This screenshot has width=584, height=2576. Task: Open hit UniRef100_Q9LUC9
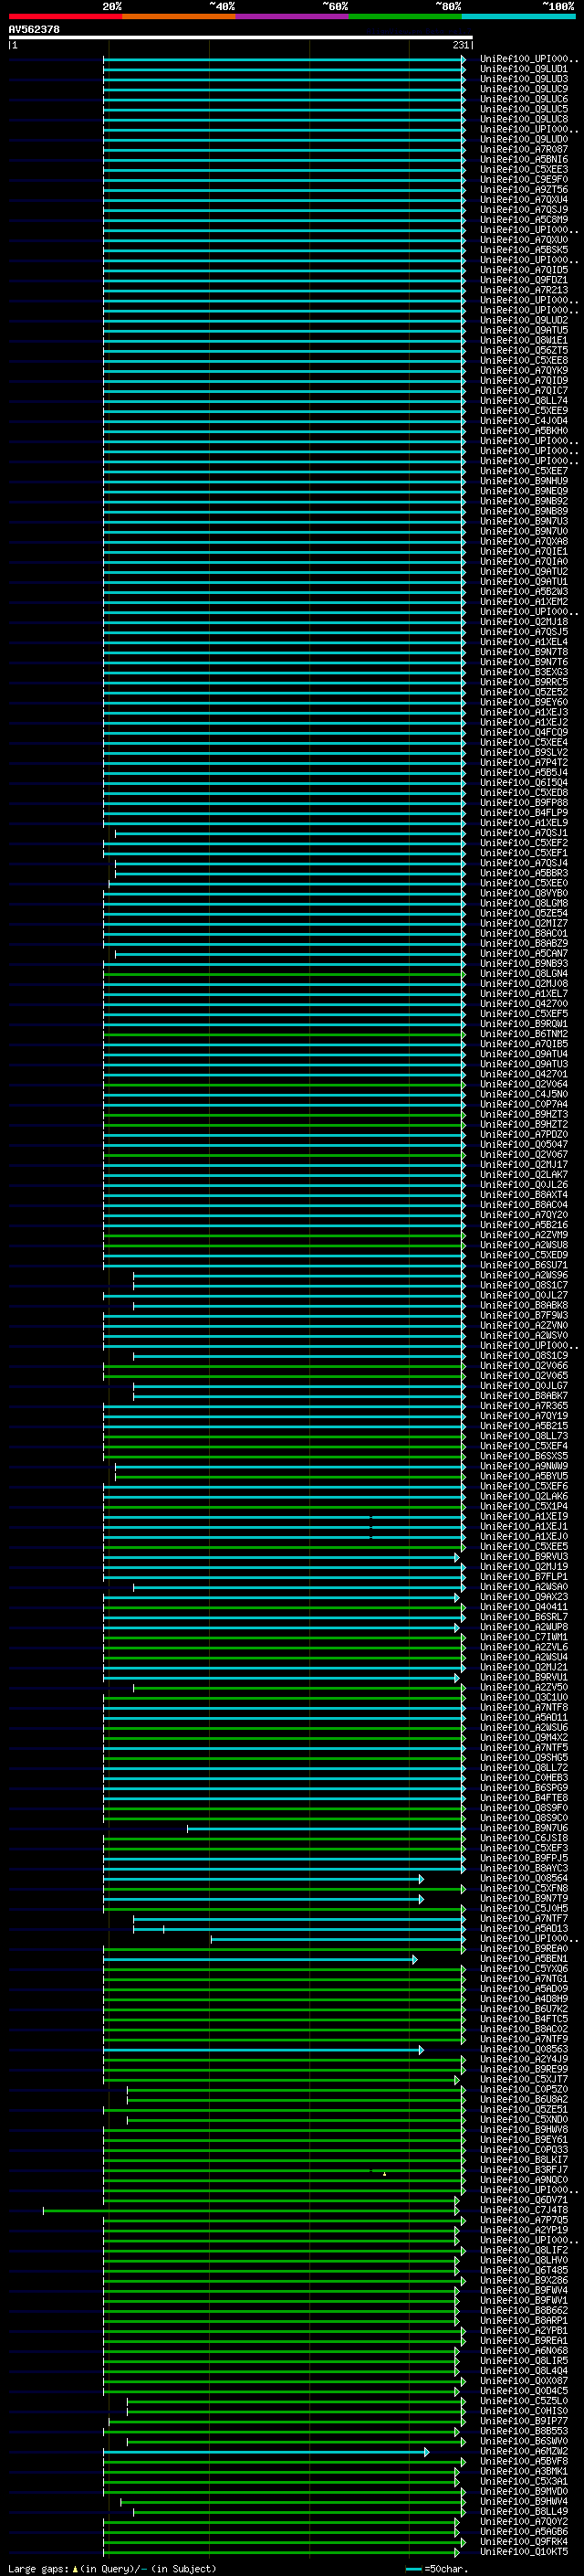524,90
